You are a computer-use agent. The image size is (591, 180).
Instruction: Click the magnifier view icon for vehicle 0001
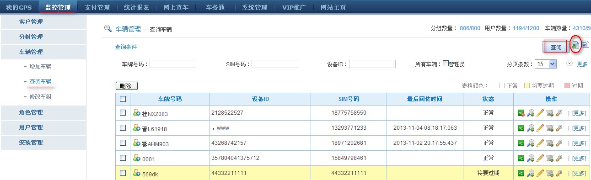pos(531,158)
